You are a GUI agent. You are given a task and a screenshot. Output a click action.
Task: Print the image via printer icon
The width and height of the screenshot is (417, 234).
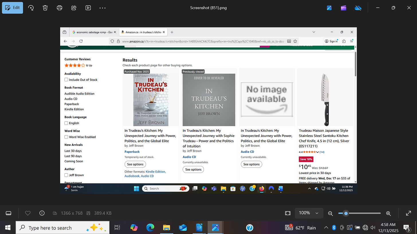(x=60, y=8)
